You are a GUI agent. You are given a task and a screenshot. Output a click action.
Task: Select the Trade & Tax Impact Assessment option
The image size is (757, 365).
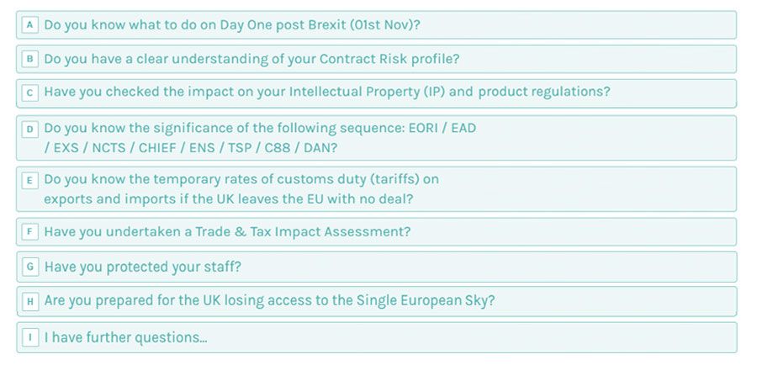pyautogui.click(x=227, y=231)
